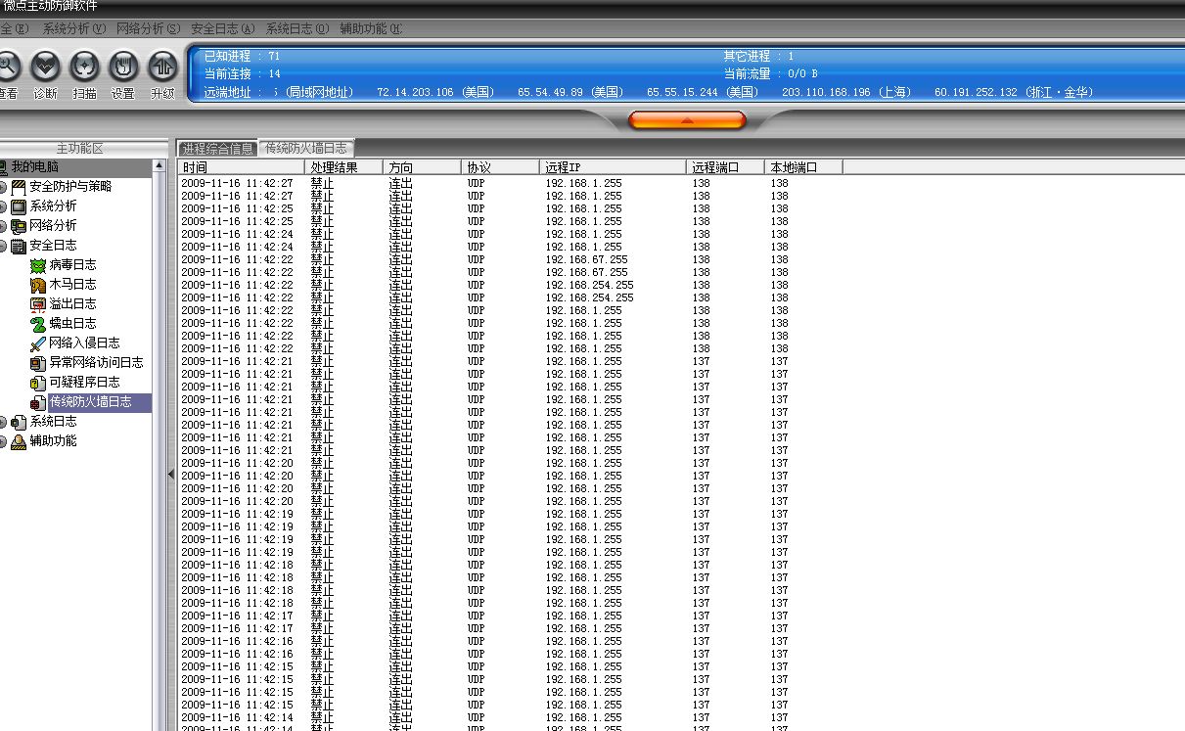1185x731 pixels.
Task: Open 设置 (Settings) from the toolbar
Action: (122, 68)
